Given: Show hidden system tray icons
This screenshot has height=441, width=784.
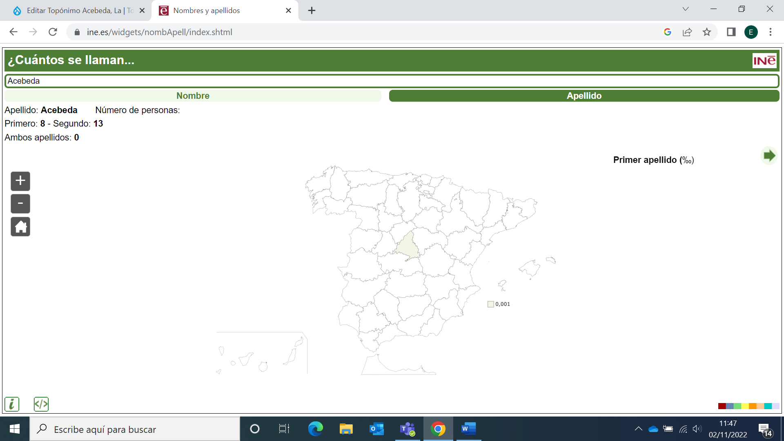Looking at the screenshot, I should pos(638,429).
